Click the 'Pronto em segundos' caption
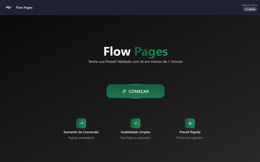260x162 pixels. tap(190, 138)
